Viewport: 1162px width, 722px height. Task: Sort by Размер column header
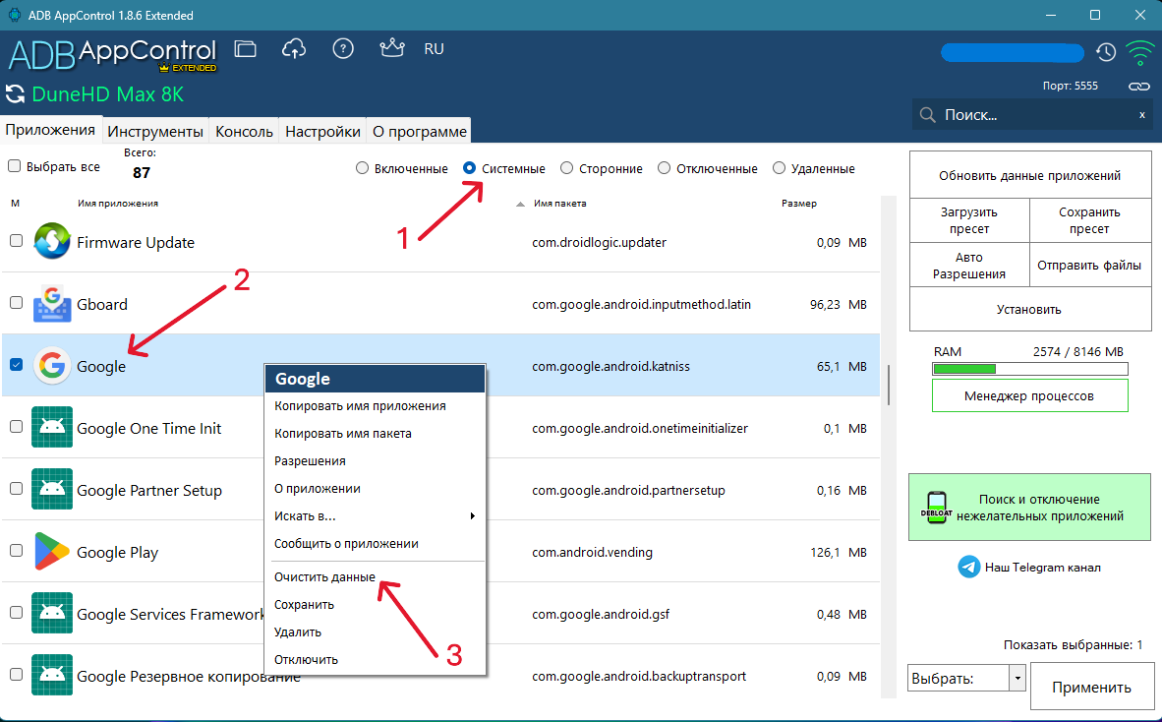799,203
